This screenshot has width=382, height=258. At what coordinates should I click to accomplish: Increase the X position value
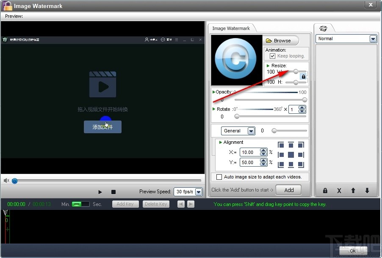[263, 151]
